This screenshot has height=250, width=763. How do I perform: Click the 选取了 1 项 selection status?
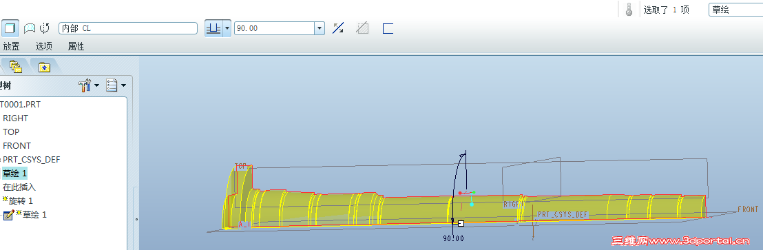click(666, 10)
